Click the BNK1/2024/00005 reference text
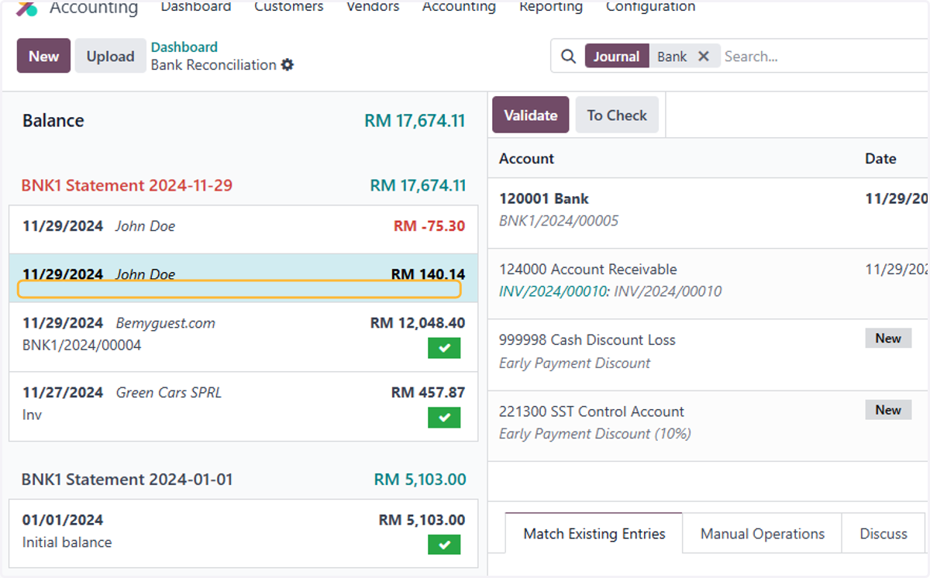 point(559,222)
